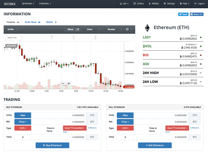Click Max in Buy Ethereum panel
The image size is (208, 153).
tap(23, 115)
